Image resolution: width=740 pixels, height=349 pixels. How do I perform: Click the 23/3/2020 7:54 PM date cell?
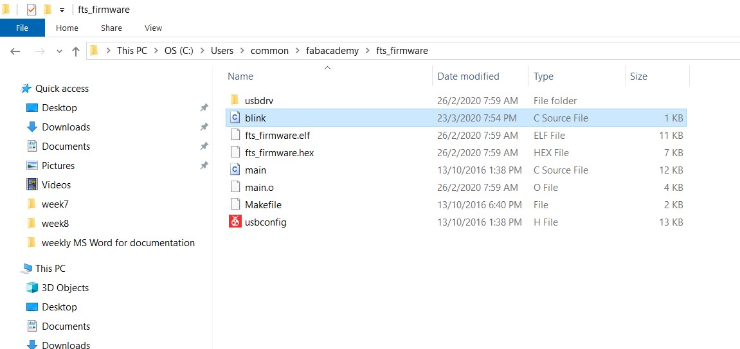477,118
